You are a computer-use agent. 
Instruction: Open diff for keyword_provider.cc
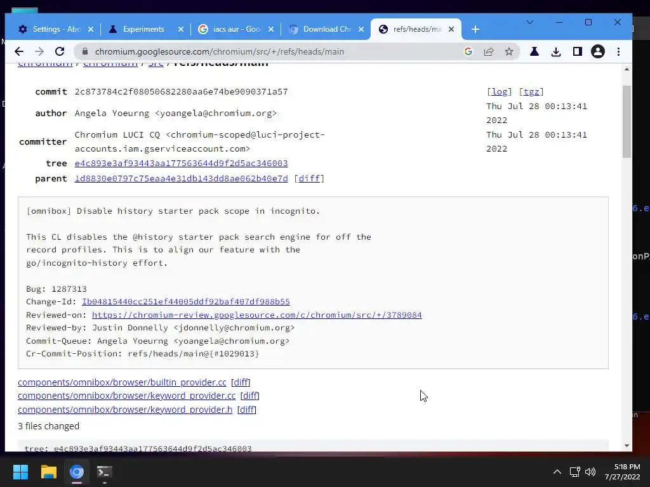(x=249, y=396)
